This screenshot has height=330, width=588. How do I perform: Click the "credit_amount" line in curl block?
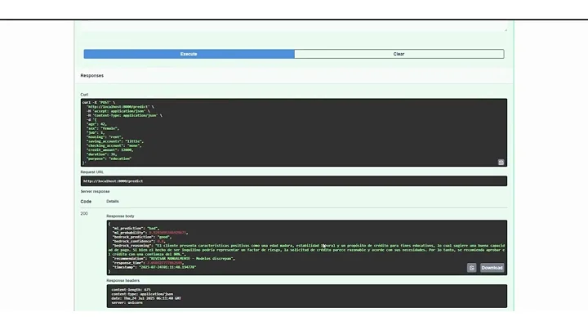[x=109, y=150]
